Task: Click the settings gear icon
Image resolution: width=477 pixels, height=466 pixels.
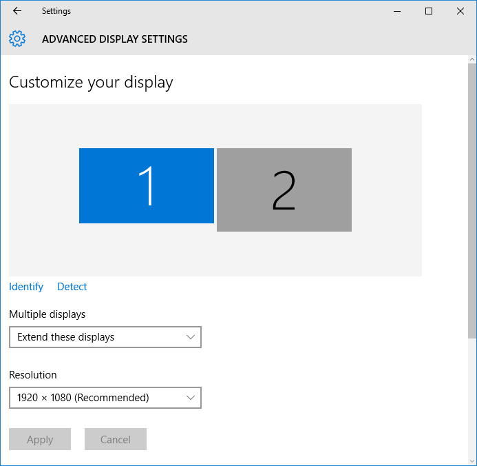Action: [x=17, y=39]
